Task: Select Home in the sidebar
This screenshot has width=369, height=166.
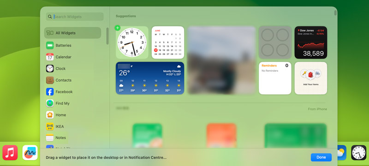Action: point(72,115)
